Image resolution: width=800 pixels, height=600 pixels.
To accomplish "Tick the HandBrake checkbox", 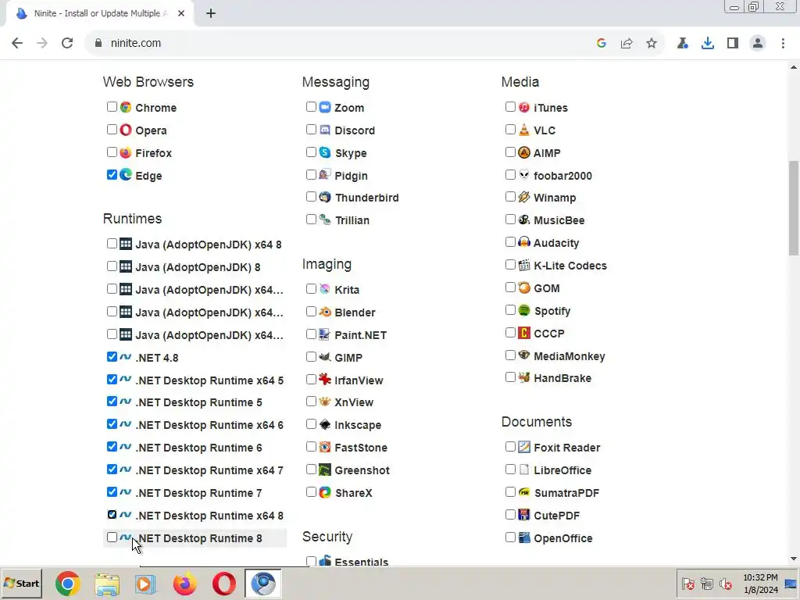I will tap(510, 377).
